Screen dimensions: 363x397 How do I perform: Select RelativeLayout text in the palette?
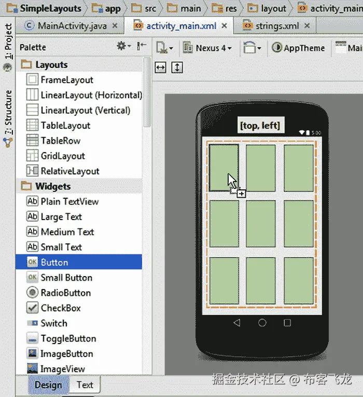(70, 171)
